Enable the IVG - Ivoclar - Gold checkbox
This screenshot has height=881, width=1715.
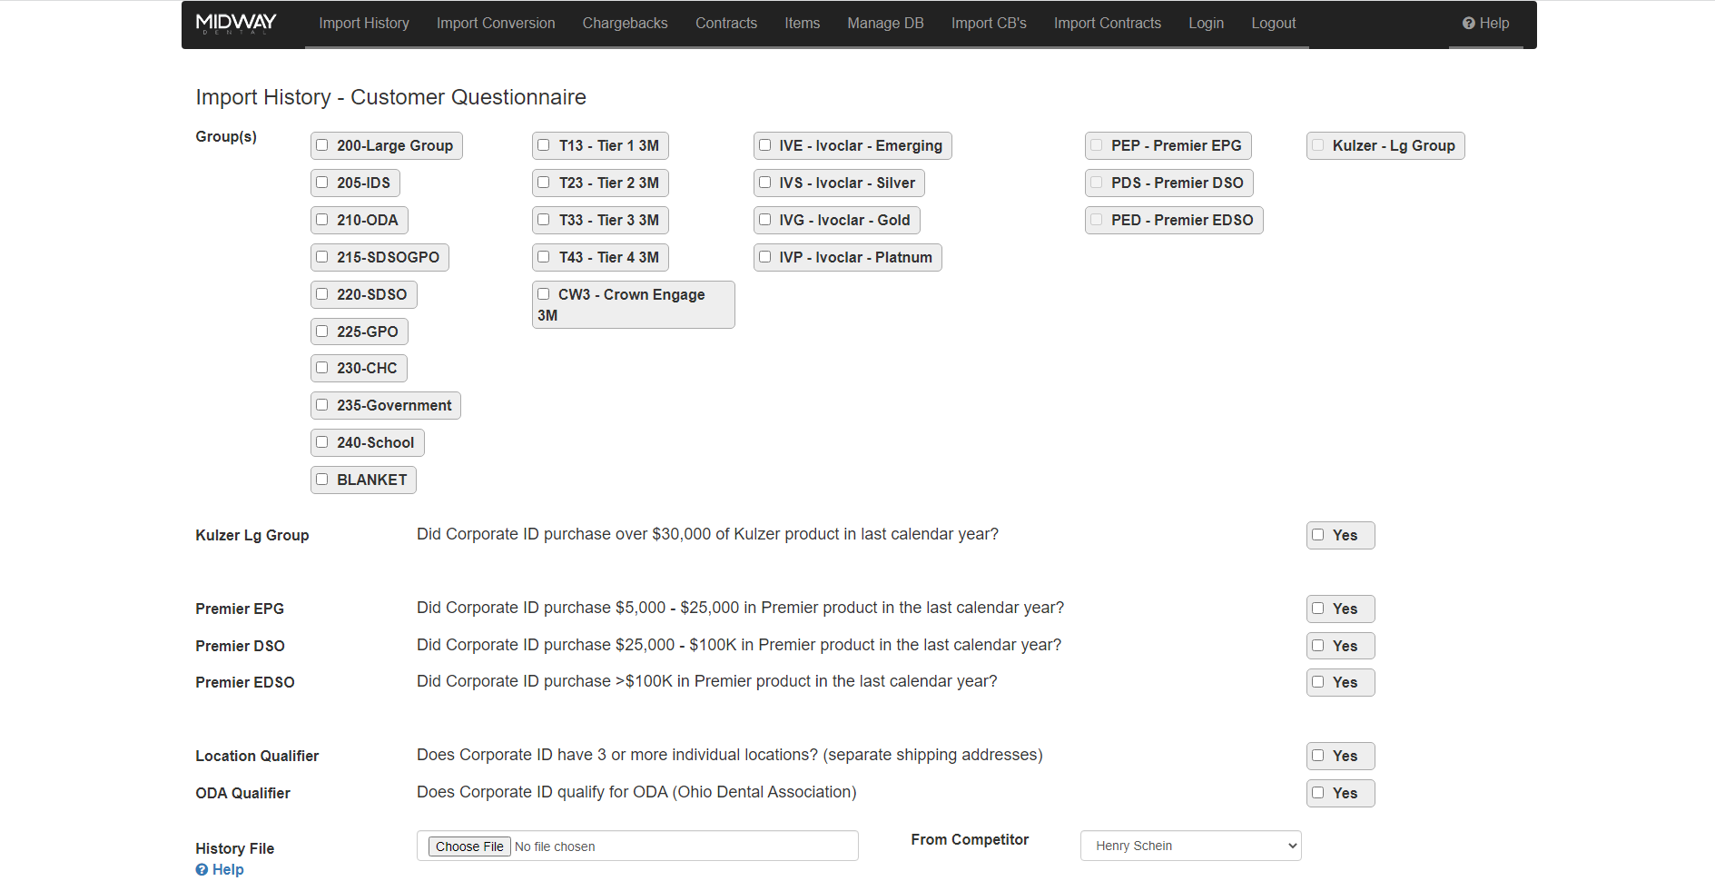tap(765, 220)
